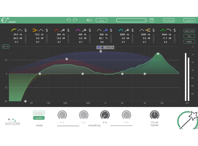Viewport: 198px width, 146px height.
Task: Open the 24 dB display range dropdown
Action: click(x=6, y=47)
